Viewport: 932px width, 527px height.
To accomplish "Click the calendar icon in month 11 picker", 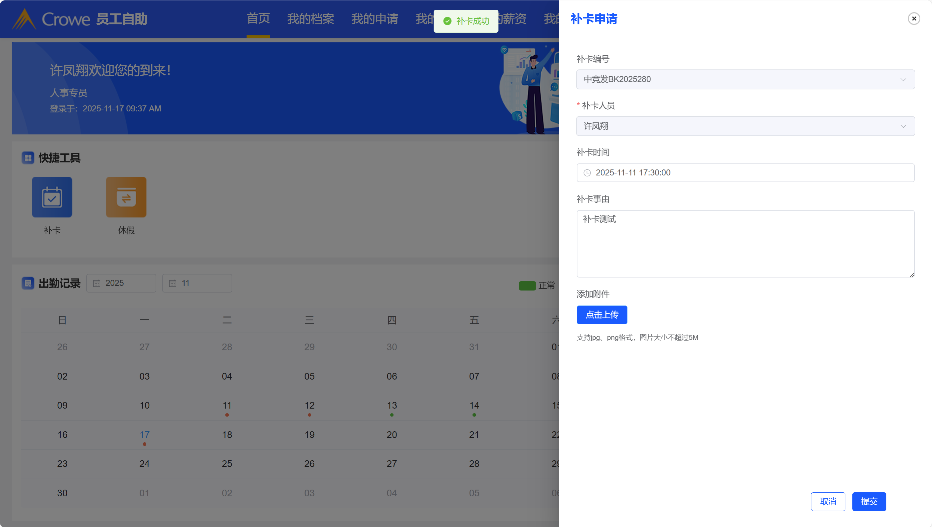I will pyautogui.click(x=173, y=283).
